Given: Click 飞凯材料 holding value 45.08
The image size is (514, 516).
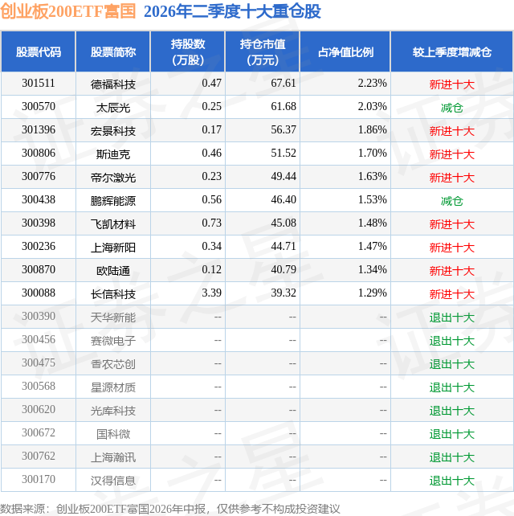Looking at the screenshot, I should pyautogui.click(x=284, y=223).
